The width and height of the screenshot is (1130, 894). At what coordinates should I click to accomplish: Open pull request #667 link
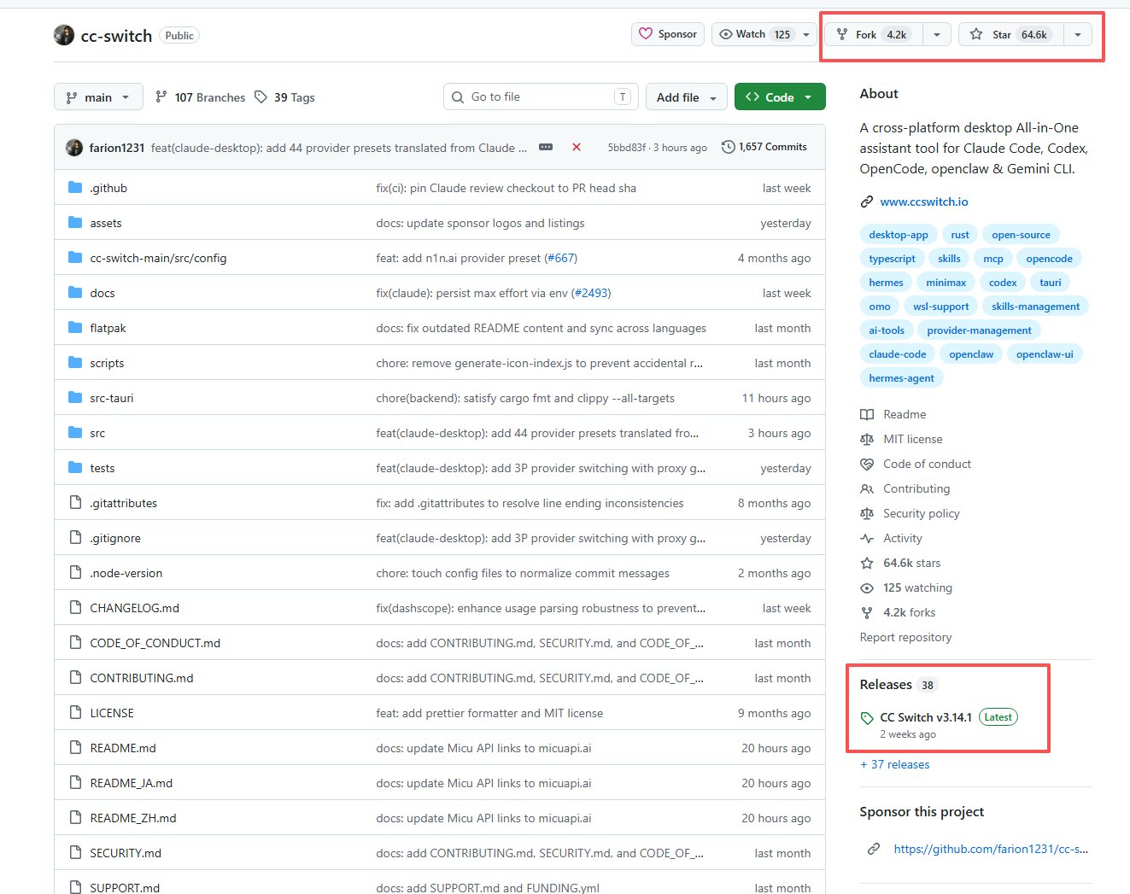pos(560,258)
